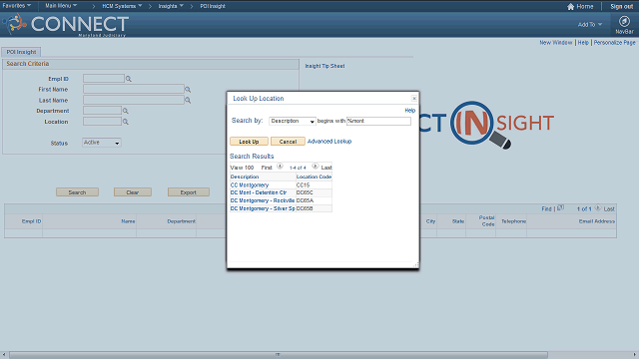Click the Advanced Lookup link
Viewport: 639px width, 359px height.
(329, 142)
